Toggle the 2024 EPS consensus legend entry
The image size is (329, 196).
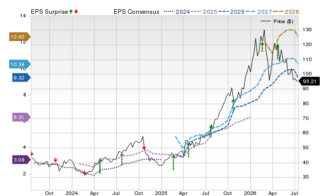(x=177, y=12)
